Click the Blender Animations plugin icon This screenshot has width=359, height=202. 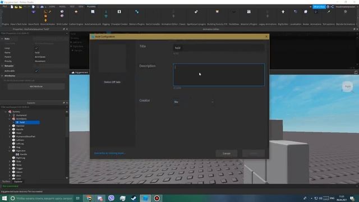click(346, 12)
